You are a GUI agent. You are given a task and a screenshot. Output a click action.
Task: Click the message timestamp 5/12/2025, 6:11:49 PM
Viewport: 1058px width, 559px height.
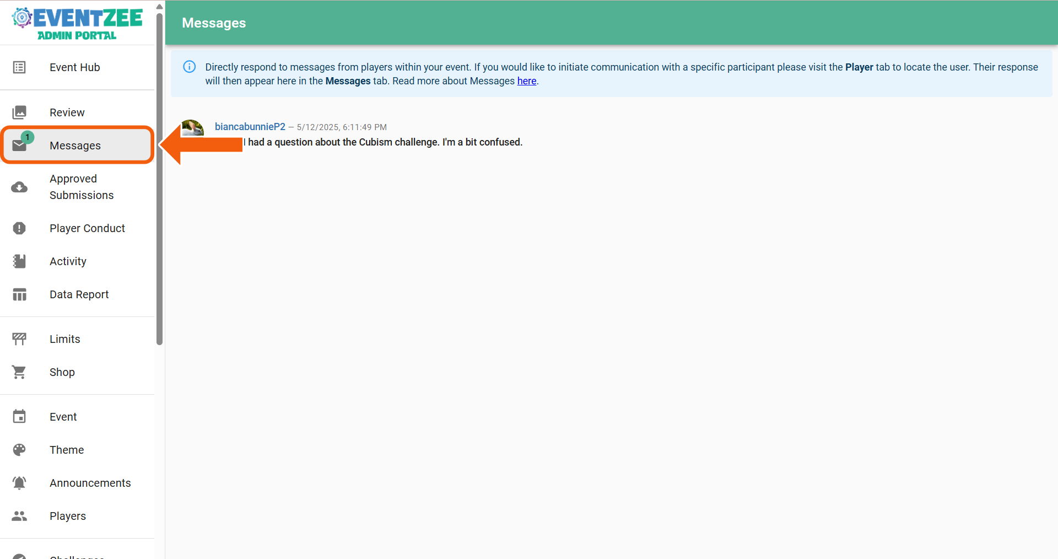342,127
